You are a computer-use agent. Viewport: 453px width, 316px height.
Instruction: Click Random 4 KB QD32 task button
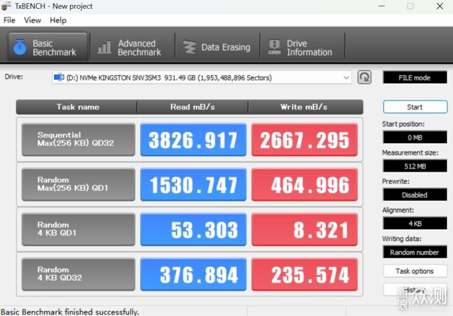[x=78, y=274]
